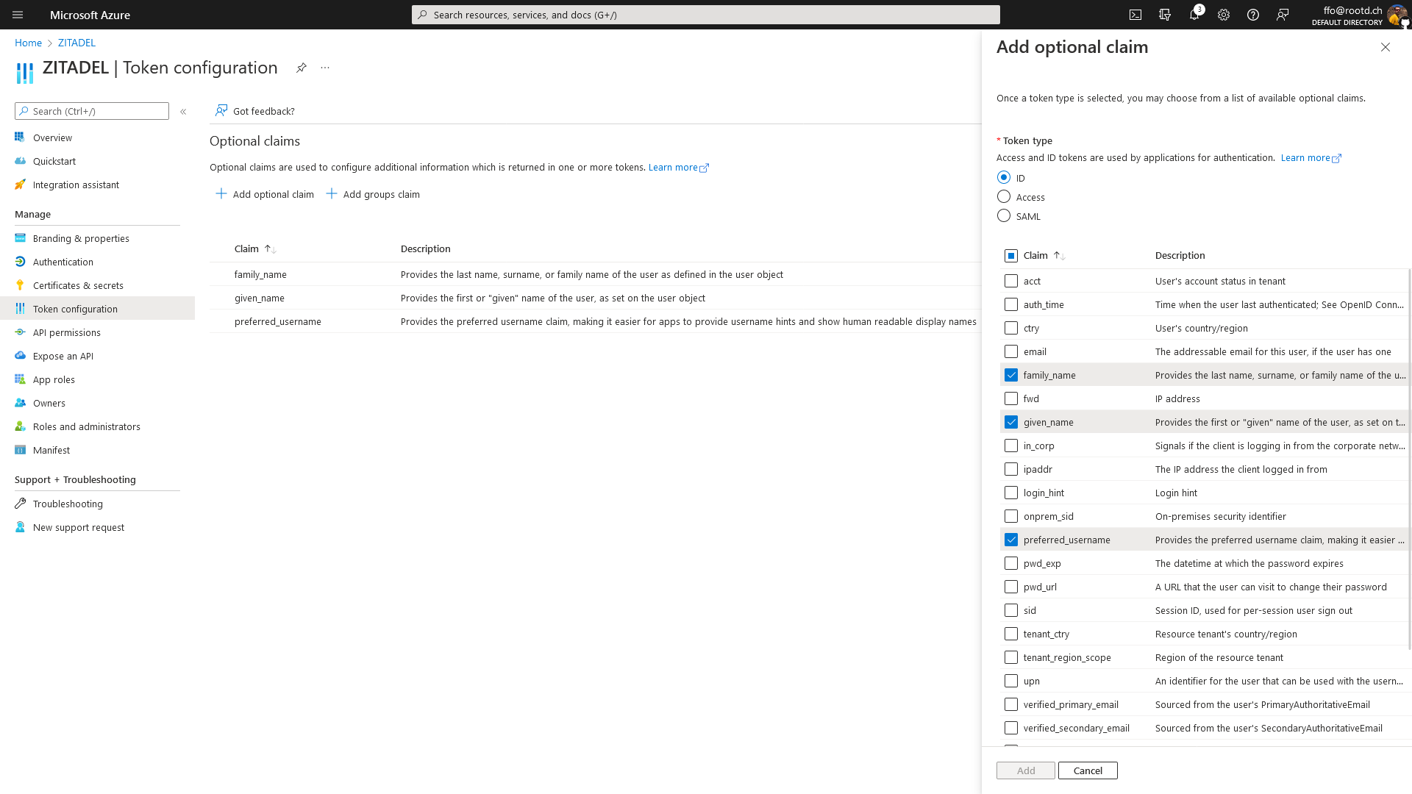Image resolution: width=1412 pixels, height=794 pixels.
Task: Click the Token configuration sidebar icon
Action: (x=21, y=308)
